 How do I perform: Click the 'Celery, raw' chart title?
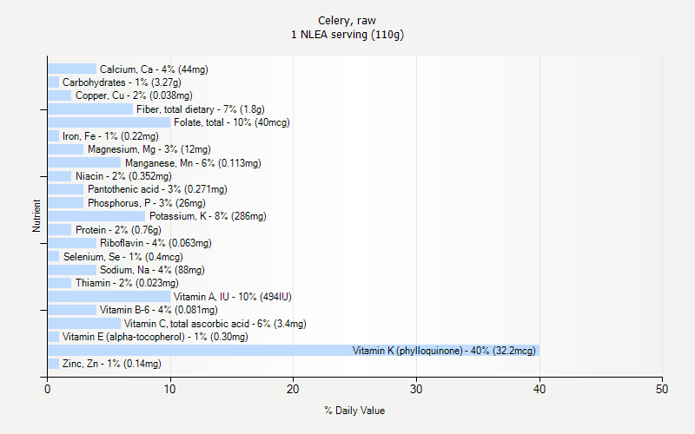click(x=347, y=20)
